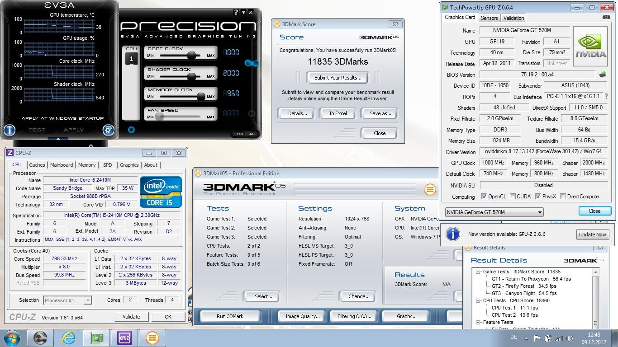The image size is (618, 347).
Task: Open Precision dropdown arrow menu
Action: pos(243,13)
